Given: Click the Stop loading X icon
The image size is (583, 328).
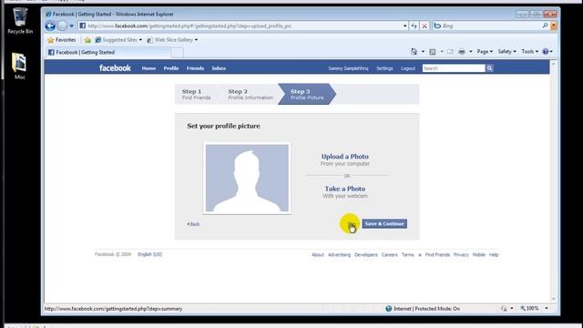Looking at the screenshot, I should click(424, 26).
